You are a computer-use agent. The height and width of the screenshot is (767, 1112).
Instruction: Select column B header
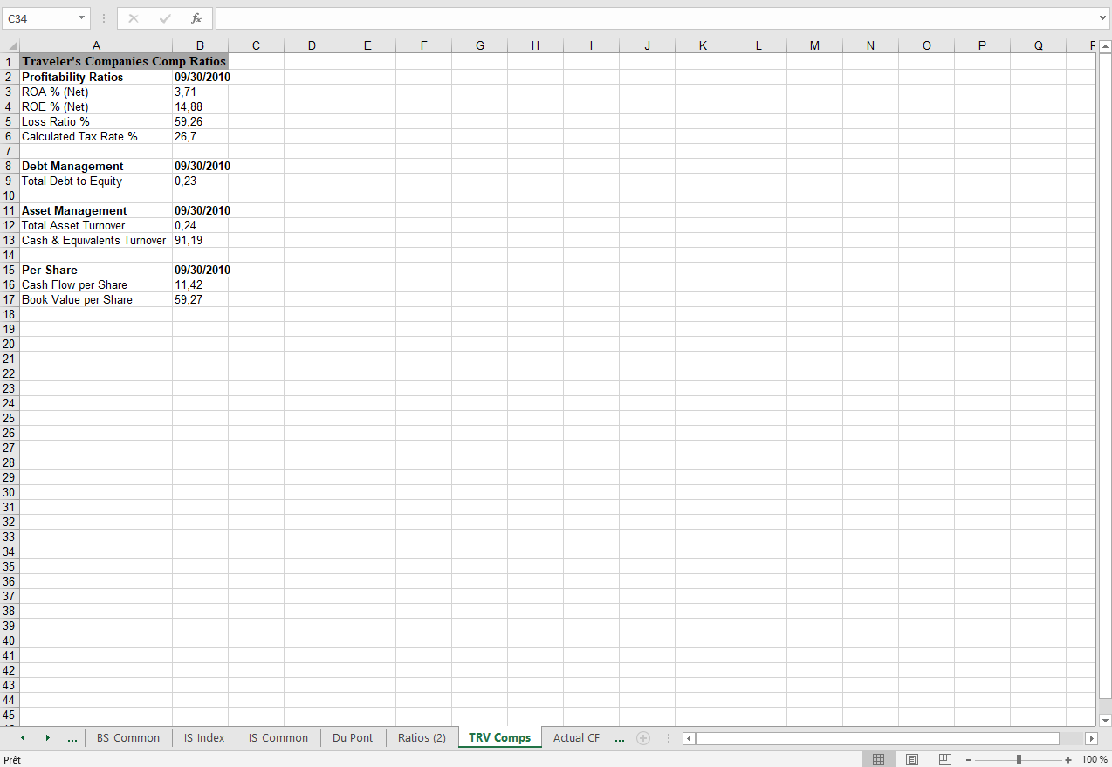[x=200, y=46]
